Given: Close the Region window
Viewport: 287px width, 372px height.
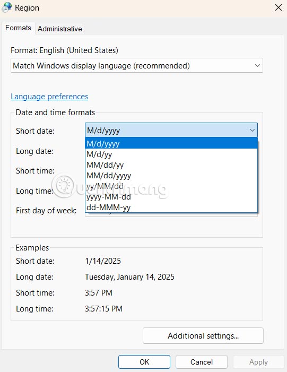Looking at the screenshot, I should pyautogui.click(x=278, y=7).
